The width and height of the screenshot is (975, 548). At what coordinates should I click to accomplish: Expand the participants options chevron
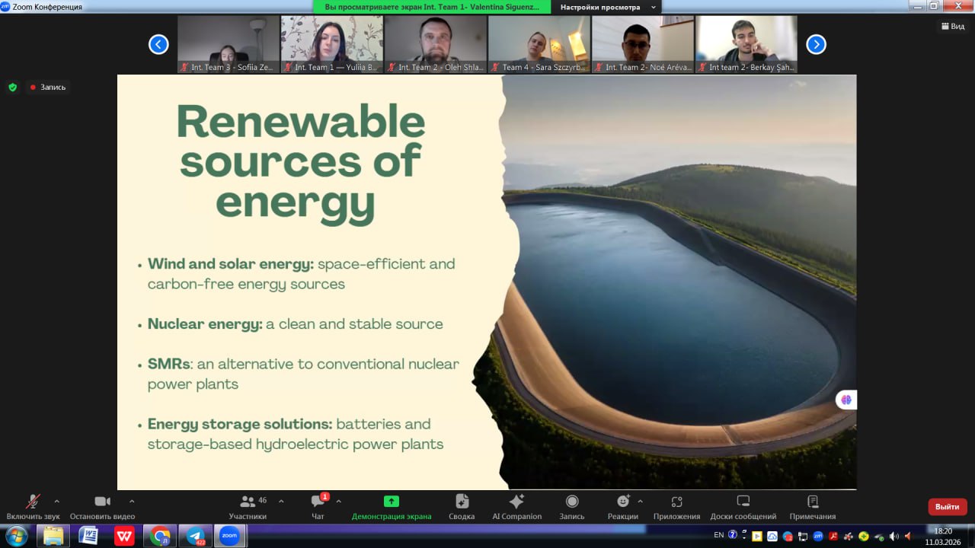pyautogui.click(x=281, y=501)
